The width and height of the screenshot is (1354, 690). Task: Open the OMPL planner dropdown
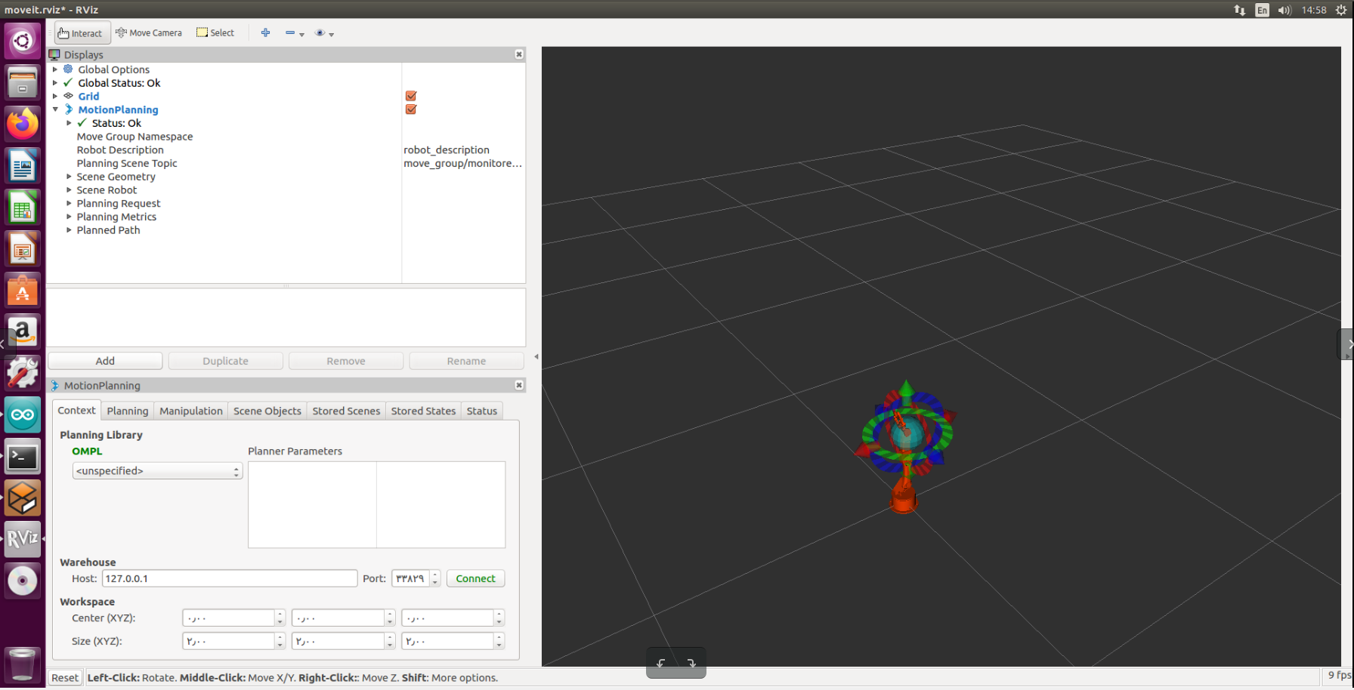point(156,470)
